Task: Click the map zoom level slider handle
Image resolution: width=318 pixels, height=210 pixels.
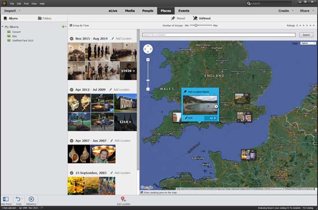Action: pos(148,80)
